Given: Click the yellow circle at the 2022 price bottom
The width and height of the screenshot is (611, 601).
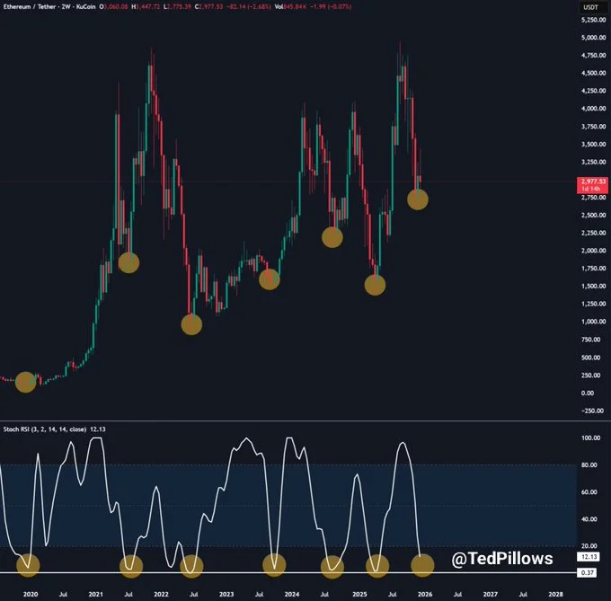Looking at the screenshot, I should pyautogui.click(x=191, y=324).
